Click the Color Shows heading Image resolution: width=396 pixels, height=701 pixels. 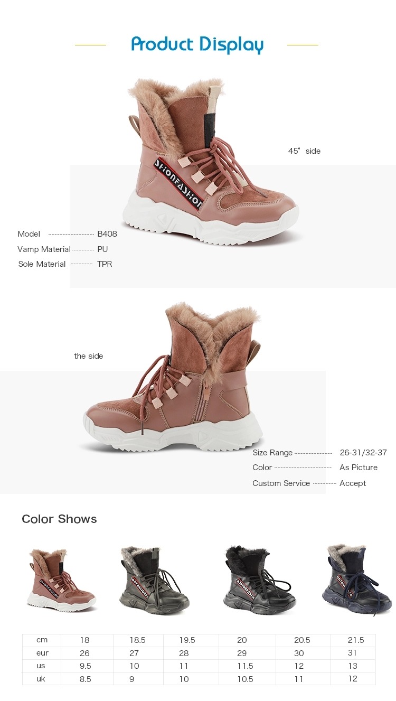(x=59, y=519)
